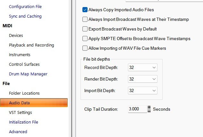Go to the Sync and Caching page
The height and width of the screenshot is (137, 203).
(x=25, y=16)
